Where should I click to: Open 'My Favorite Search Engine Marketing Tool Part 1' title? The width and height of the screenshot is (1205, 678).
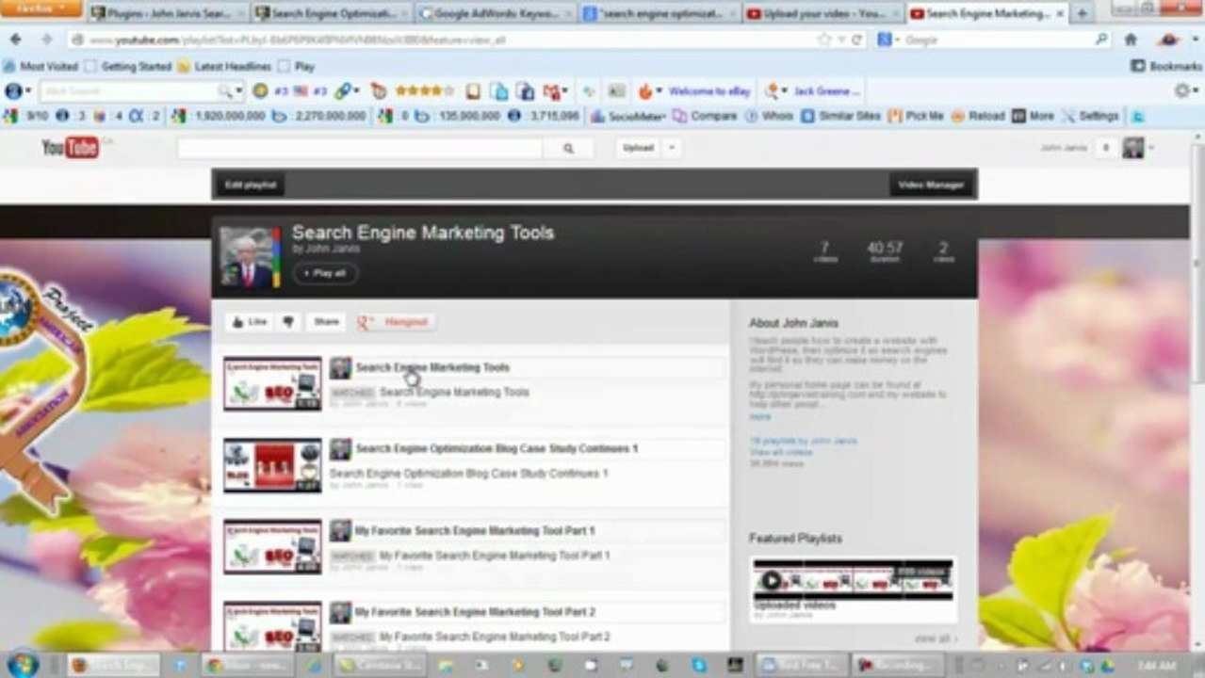pyautogui.click(x=475, y=531)
